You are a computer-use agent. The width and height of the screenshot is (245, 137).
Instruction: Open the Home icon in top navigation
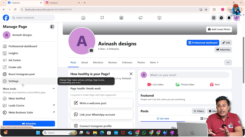tap(83, 18)
